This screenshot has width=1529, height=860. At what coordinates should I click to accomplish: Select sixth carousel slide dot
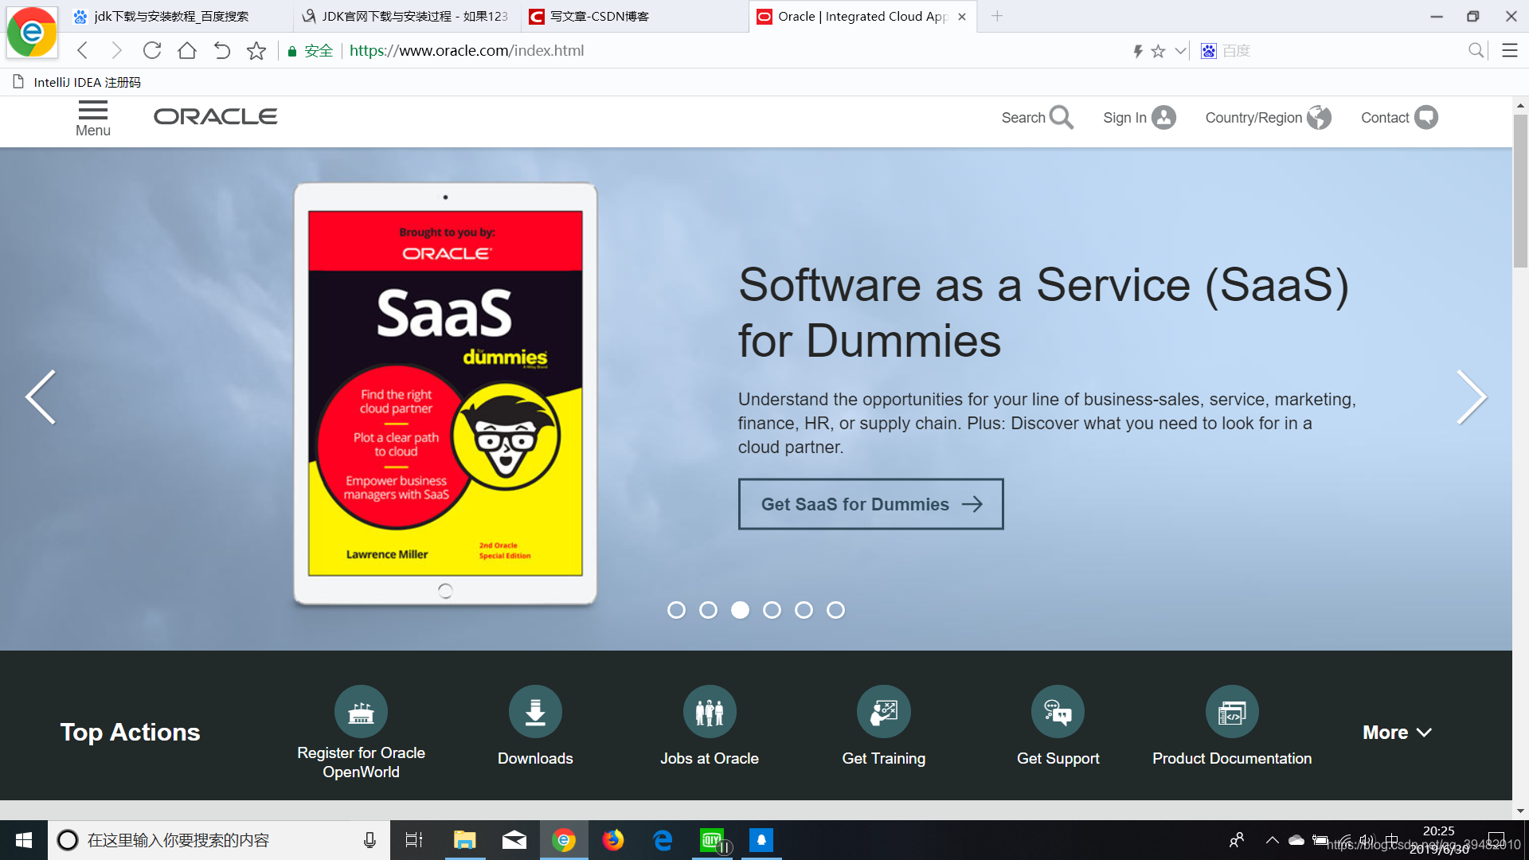[x=835, y=610]
